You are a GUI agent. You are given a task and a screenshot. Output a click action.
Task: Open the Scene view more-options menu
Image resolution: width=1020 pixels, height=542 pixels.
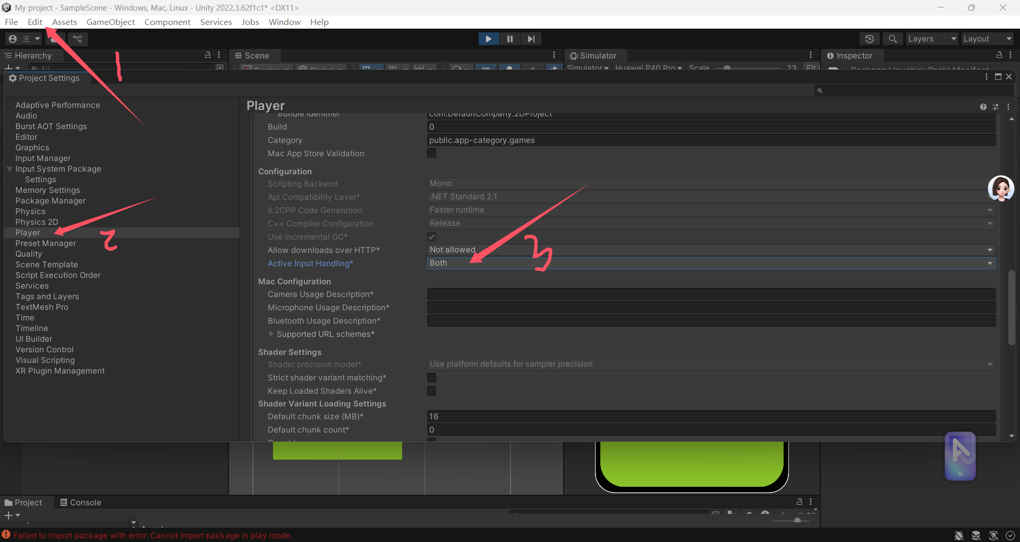point(554,55)
